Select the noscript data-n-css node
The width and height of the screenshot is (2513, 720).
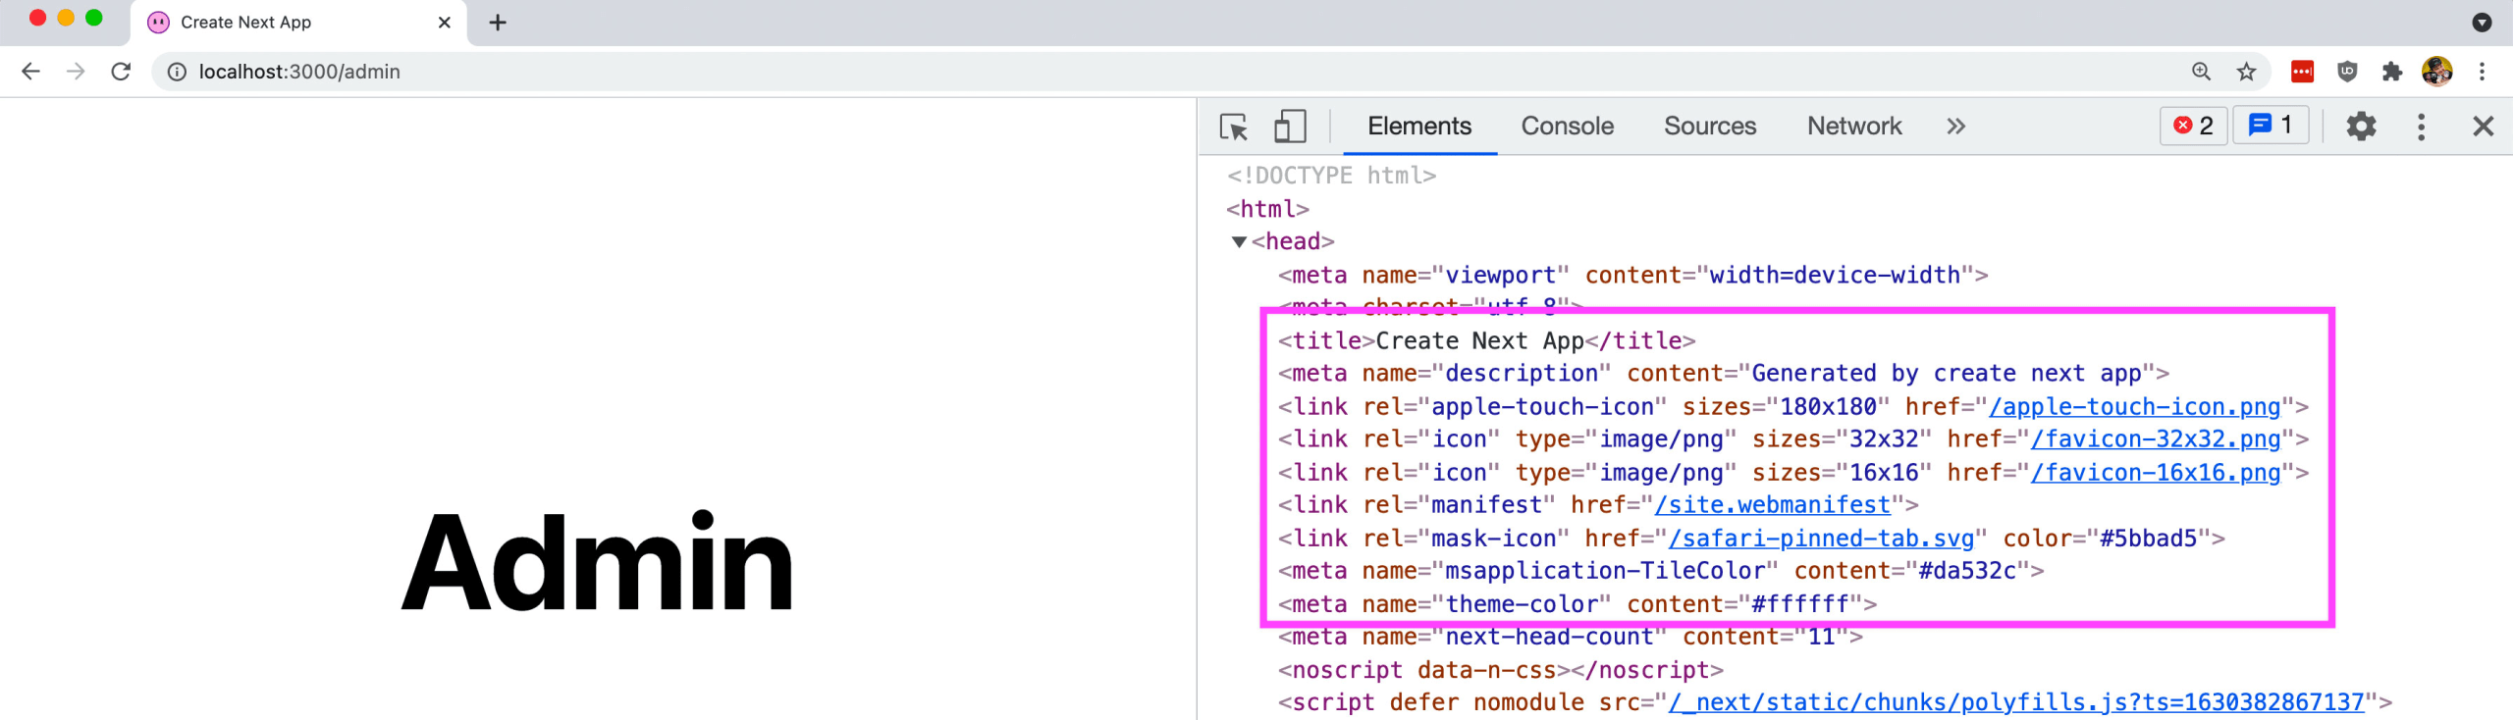point(1500,670)
